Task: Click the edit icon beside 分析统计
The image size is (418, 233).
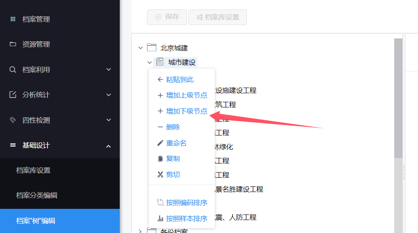Action: coord(13,94)
